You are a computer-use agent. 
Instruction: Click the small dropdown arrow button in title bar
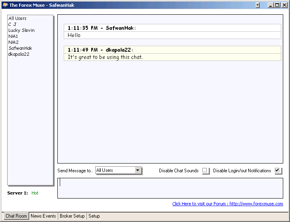coord(258,5)
